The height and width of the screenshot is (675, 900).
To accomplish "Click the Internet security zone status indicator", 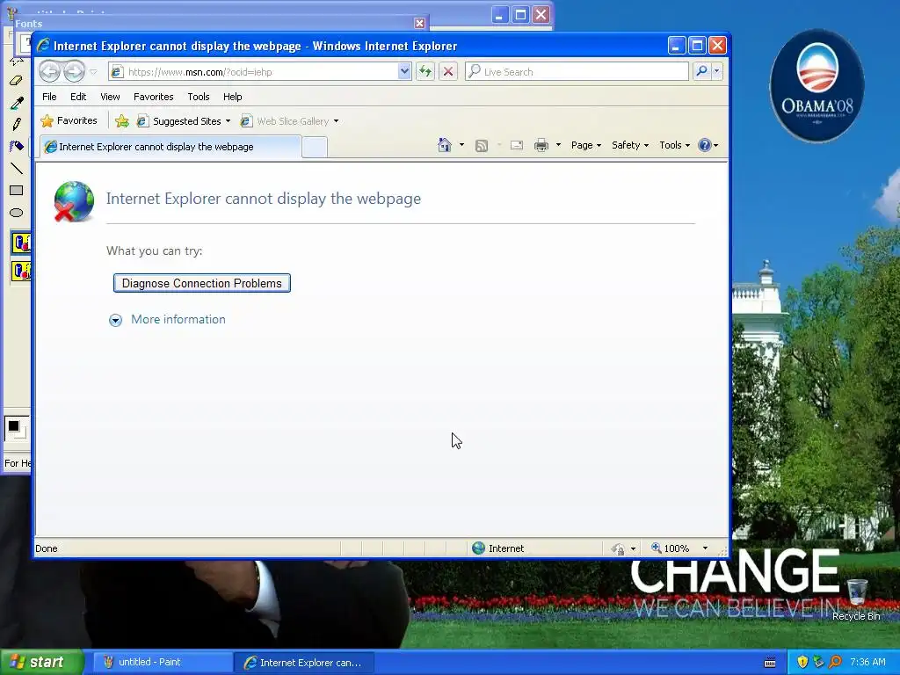I will click(498, 548).
